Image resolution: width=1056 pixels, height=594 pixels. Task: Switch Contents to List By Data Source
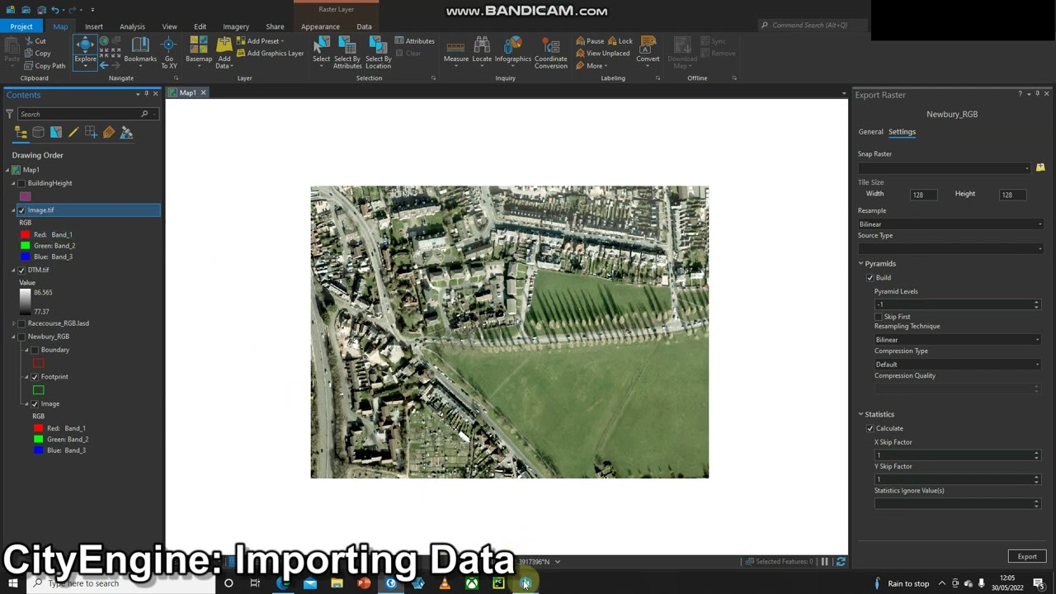39,132
